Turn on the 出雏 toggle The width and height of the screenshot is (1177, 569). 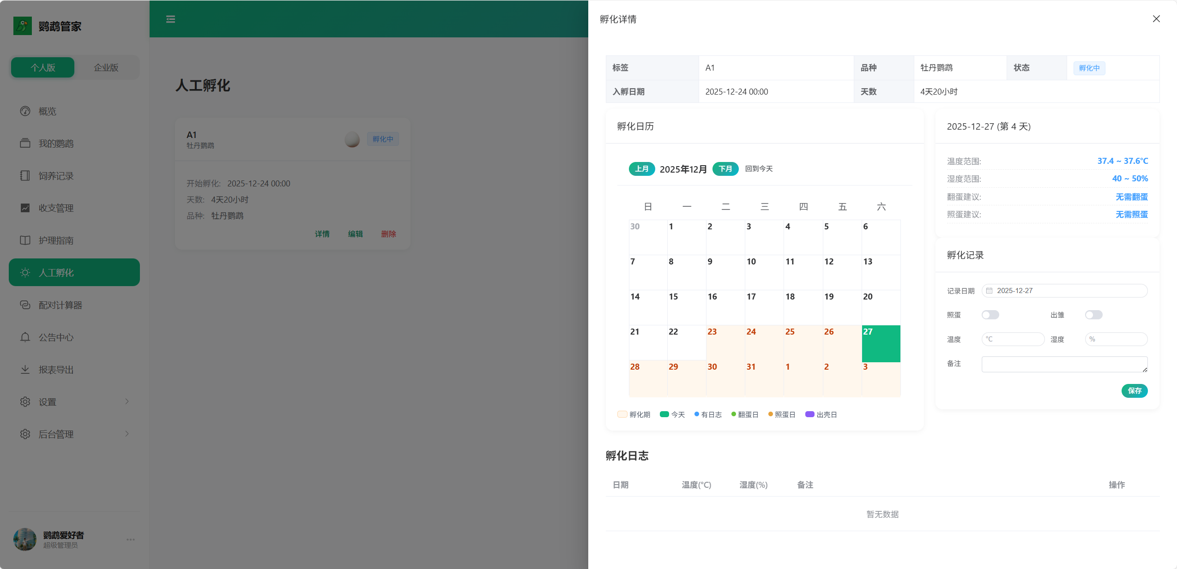click(1093, 315)
